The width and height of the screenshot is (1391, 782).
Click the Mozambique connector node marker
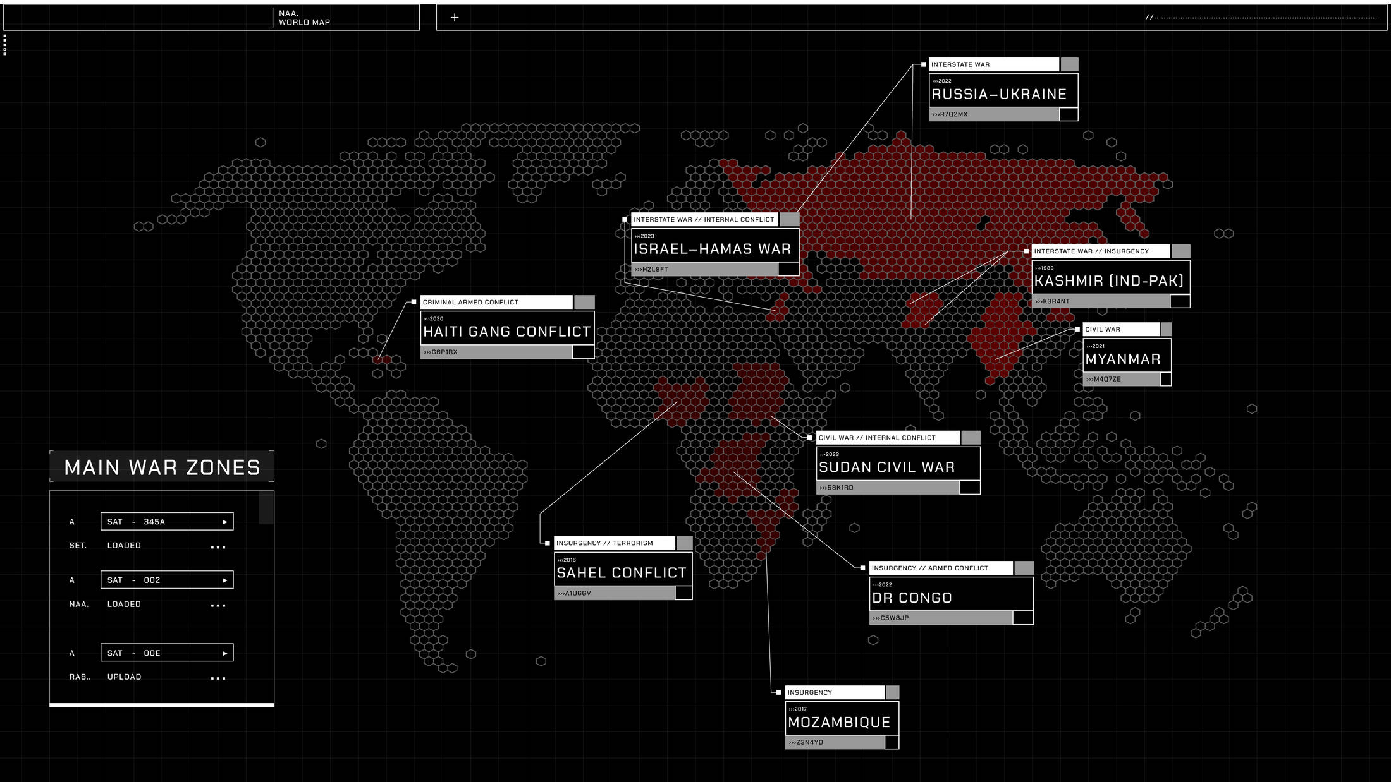click(778, 692)
